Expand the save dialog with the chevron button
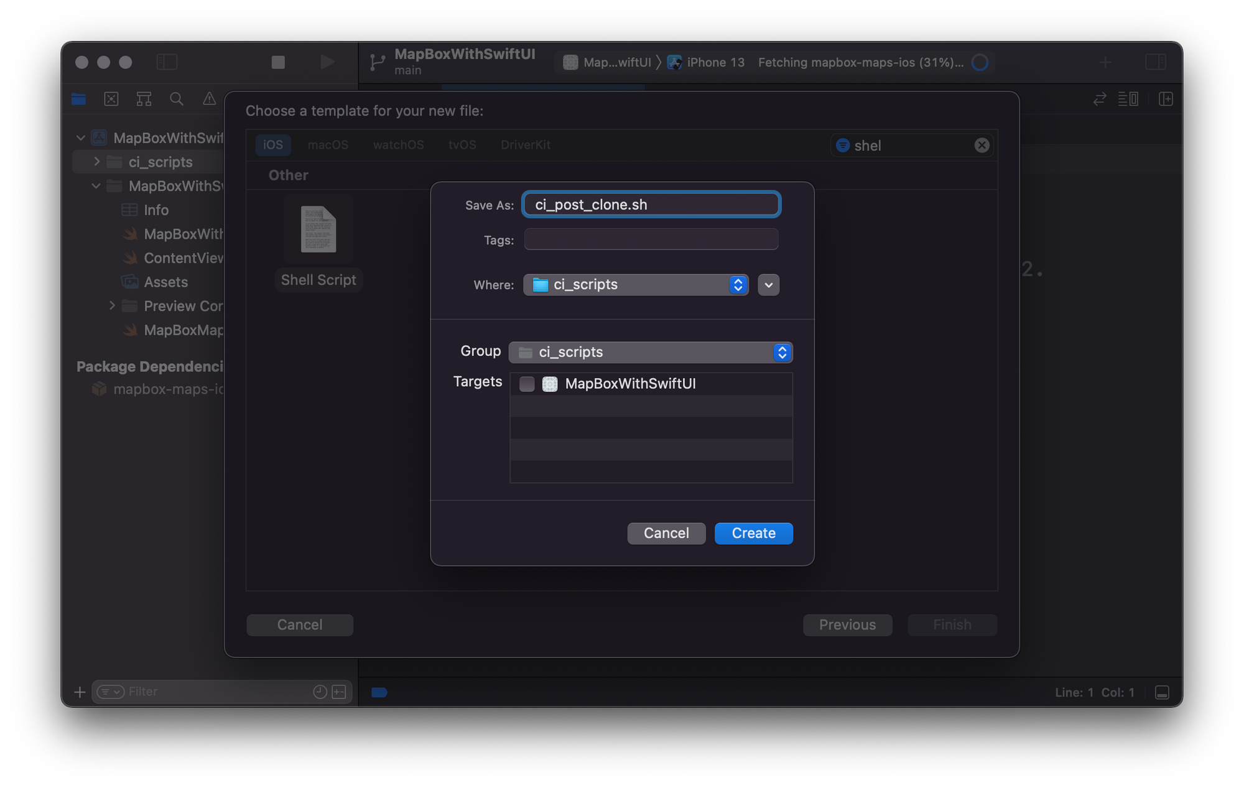Screen dimensions: 1244x788 (x=769, y=285)
